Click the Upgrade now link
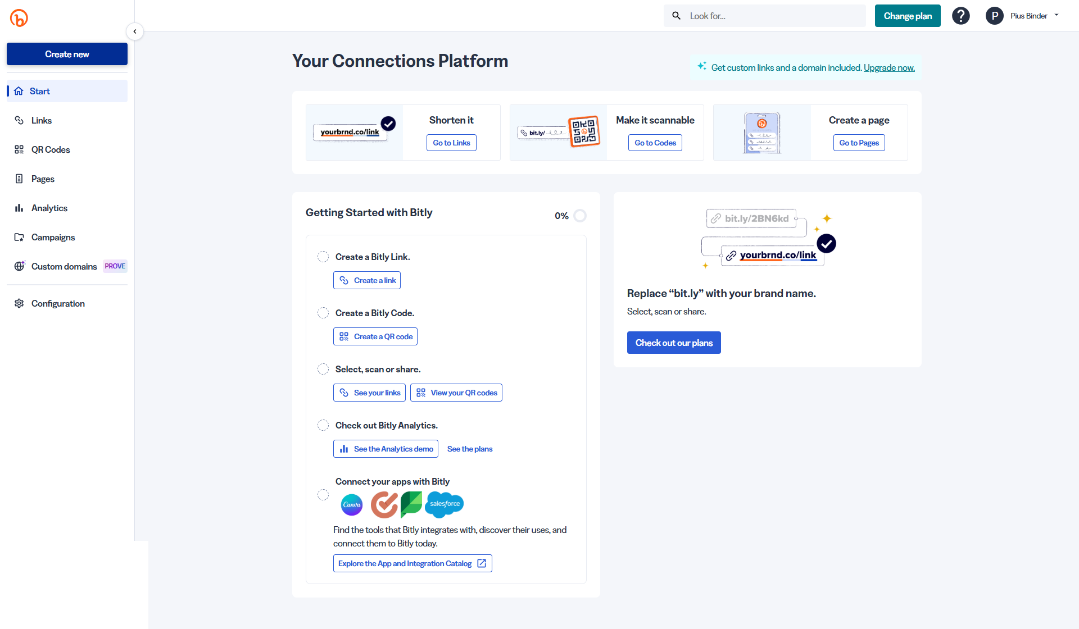 pos(889,67)
